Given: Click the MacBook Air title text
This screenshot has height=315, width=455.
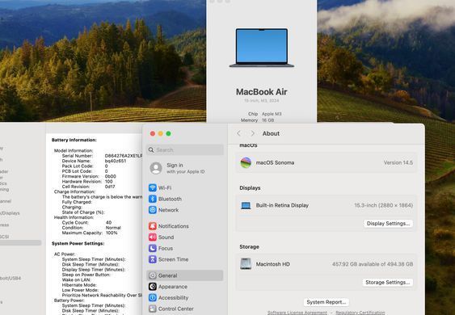Looking at the screenshot, I should click(x=262, y=91).
